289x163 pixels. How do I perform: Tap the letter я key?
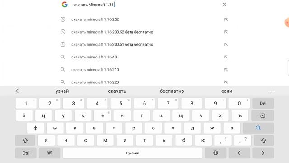46,140
